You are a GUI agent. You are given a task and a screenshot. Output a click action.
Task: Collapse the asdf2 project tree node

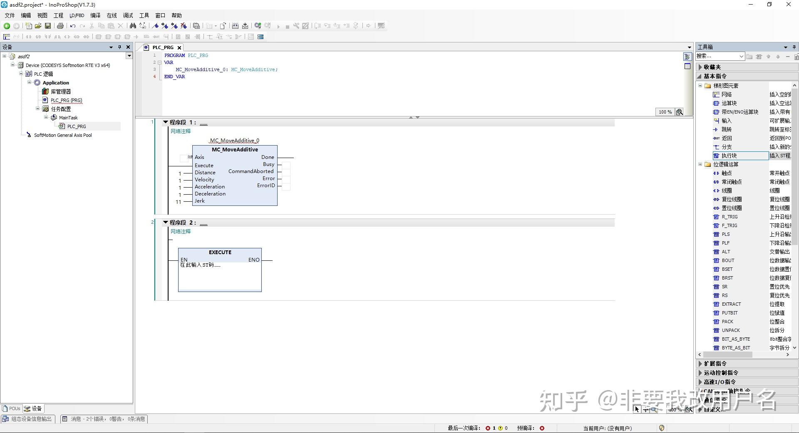click(x=5, y=56)
